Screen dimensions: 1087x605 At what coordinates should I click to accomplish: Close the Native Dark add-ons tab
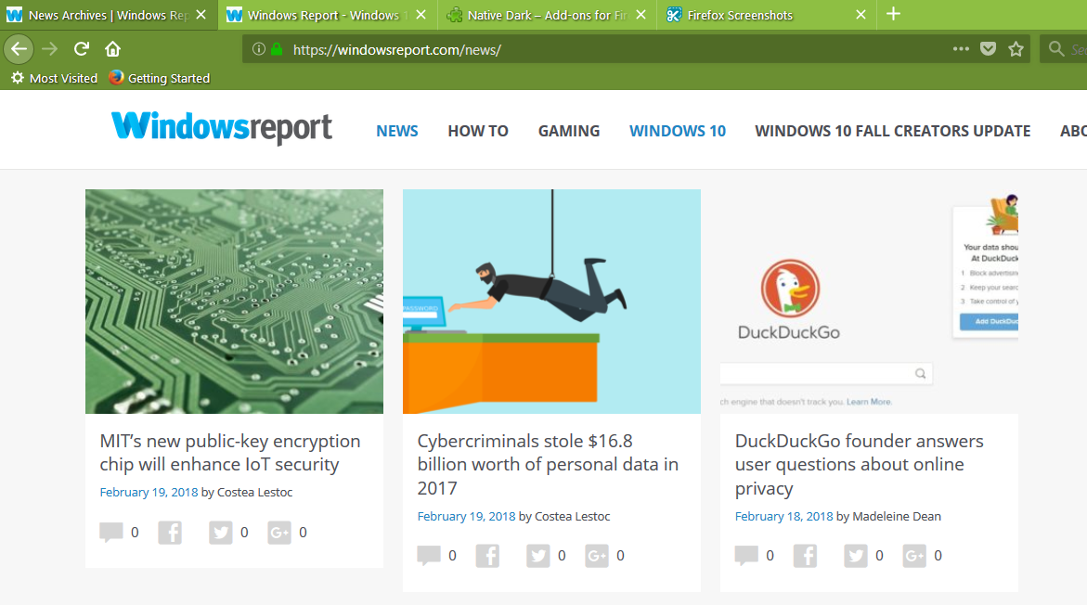(641, 15)
